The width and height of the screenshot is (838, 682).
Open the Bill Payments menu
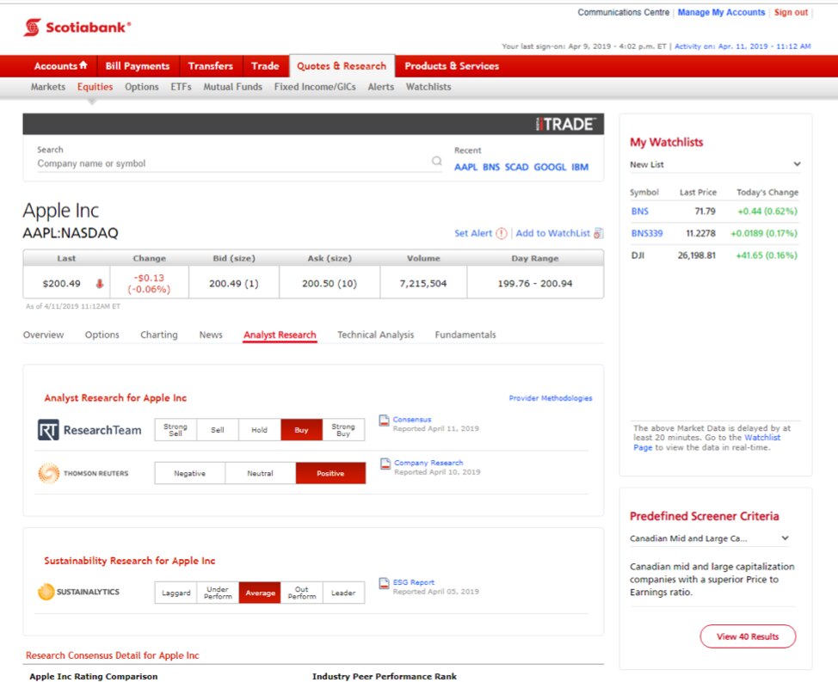pos(138,65)
